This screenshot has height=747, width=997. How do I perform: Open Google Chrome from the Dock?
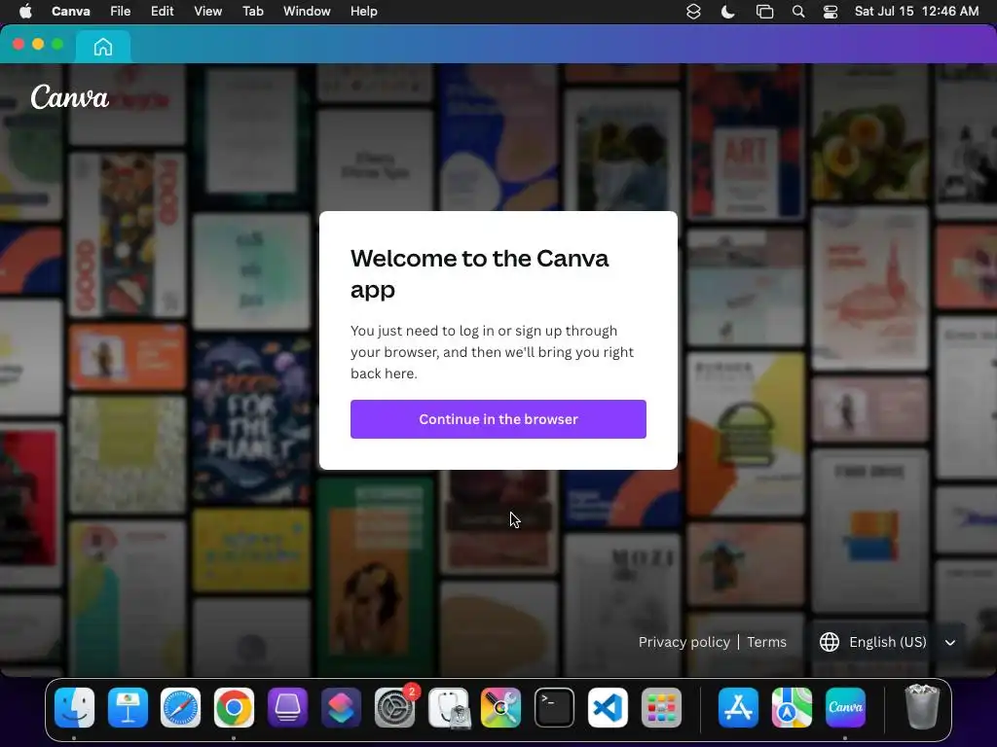pos(234,707)
